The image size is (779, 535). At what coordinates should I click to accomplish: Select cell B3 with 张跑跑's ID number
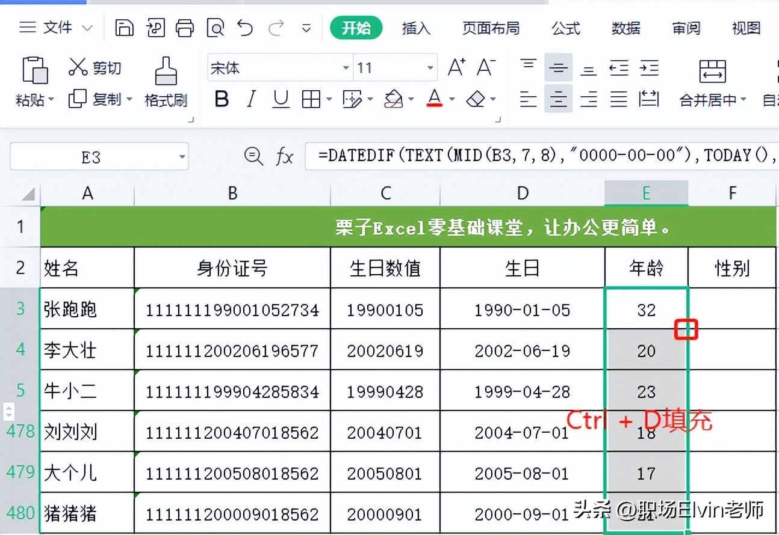232,310
